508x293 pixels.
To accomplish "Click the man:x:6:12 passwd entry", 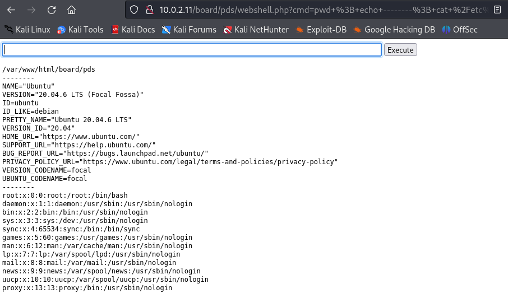I will [x=97, y=246].
